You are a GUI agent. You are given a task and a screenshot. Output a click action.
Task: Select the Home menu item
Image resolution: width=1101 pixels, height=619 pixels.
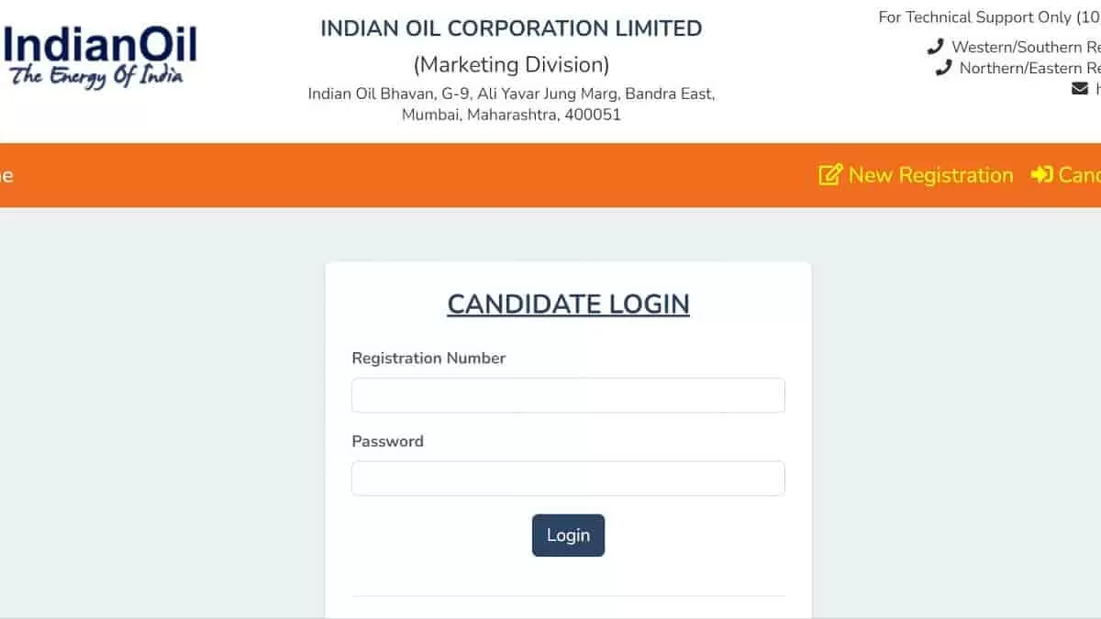click(6, 174)
